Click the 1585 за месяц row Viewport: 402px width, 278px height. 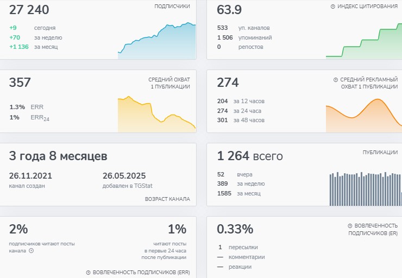pos(239,193)
